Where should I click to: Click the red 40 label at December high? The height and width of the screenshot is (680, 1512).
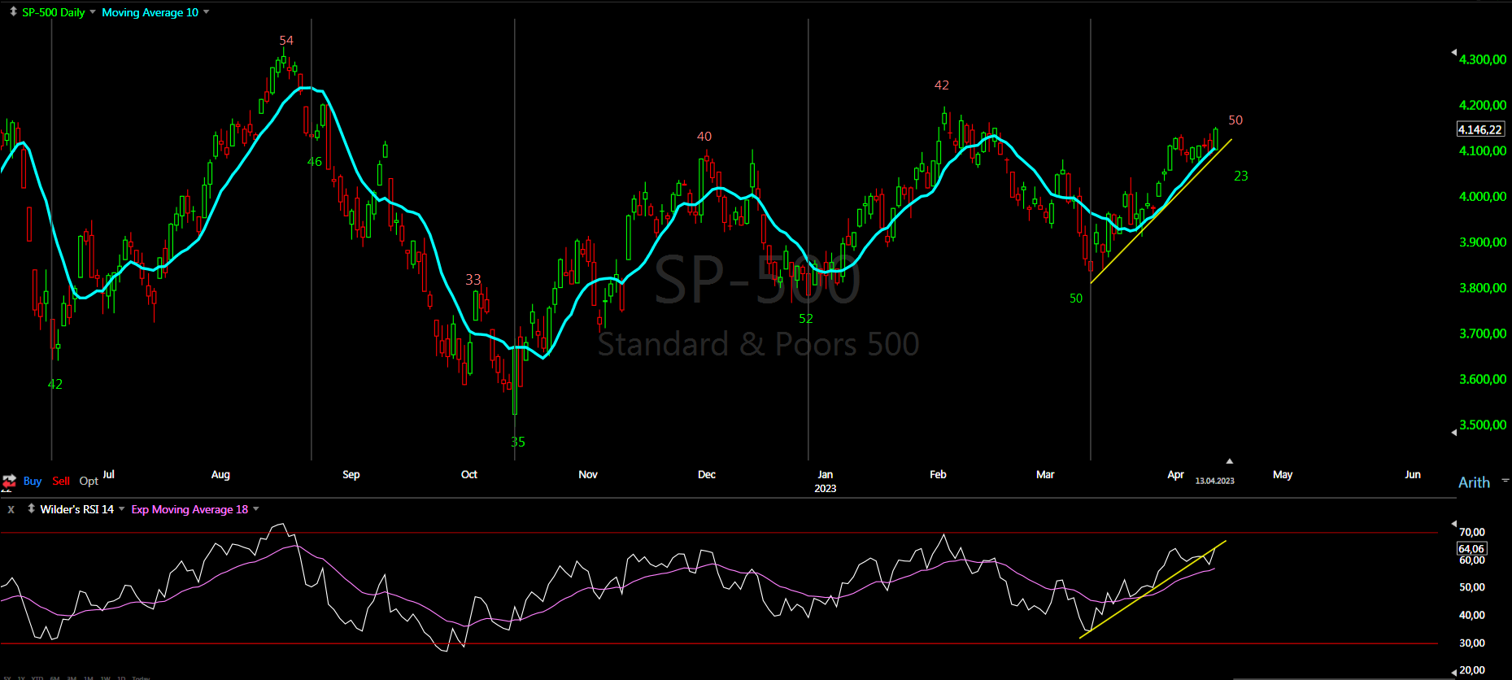pyautogui.click(x=704, y=136)
